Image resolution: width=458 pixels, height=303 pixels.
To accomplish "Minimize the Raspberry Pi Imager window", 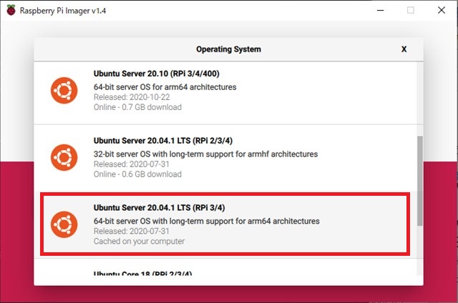I will (x=380, y=10).
